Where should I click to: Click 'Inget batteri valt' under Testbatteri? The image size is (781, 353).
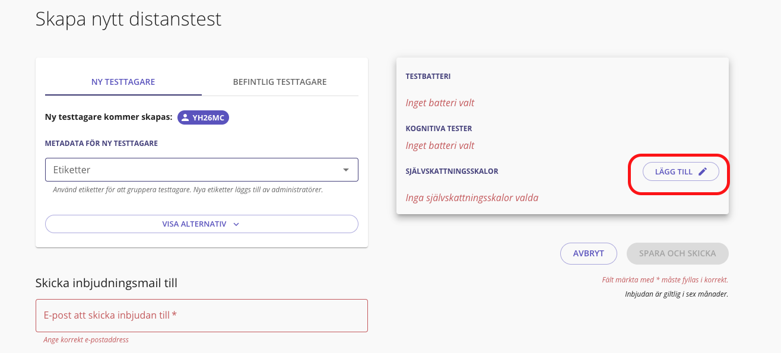pos(440,103)
